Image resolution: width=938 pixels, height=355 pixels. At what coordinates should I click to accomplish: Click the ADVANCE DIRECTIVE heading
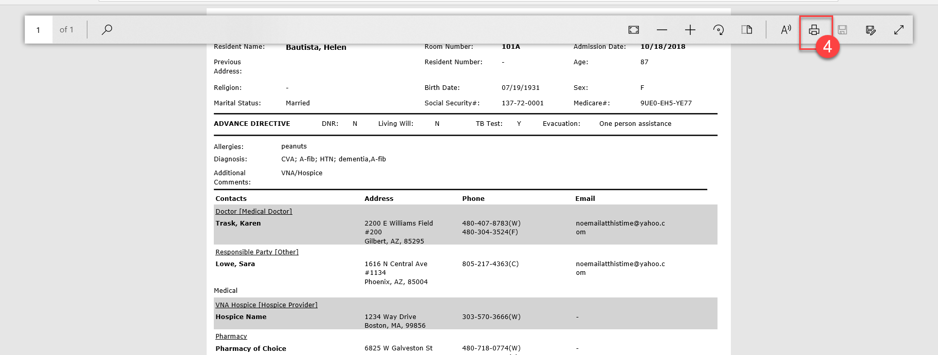pyautogui.click(x=252, y=123)
